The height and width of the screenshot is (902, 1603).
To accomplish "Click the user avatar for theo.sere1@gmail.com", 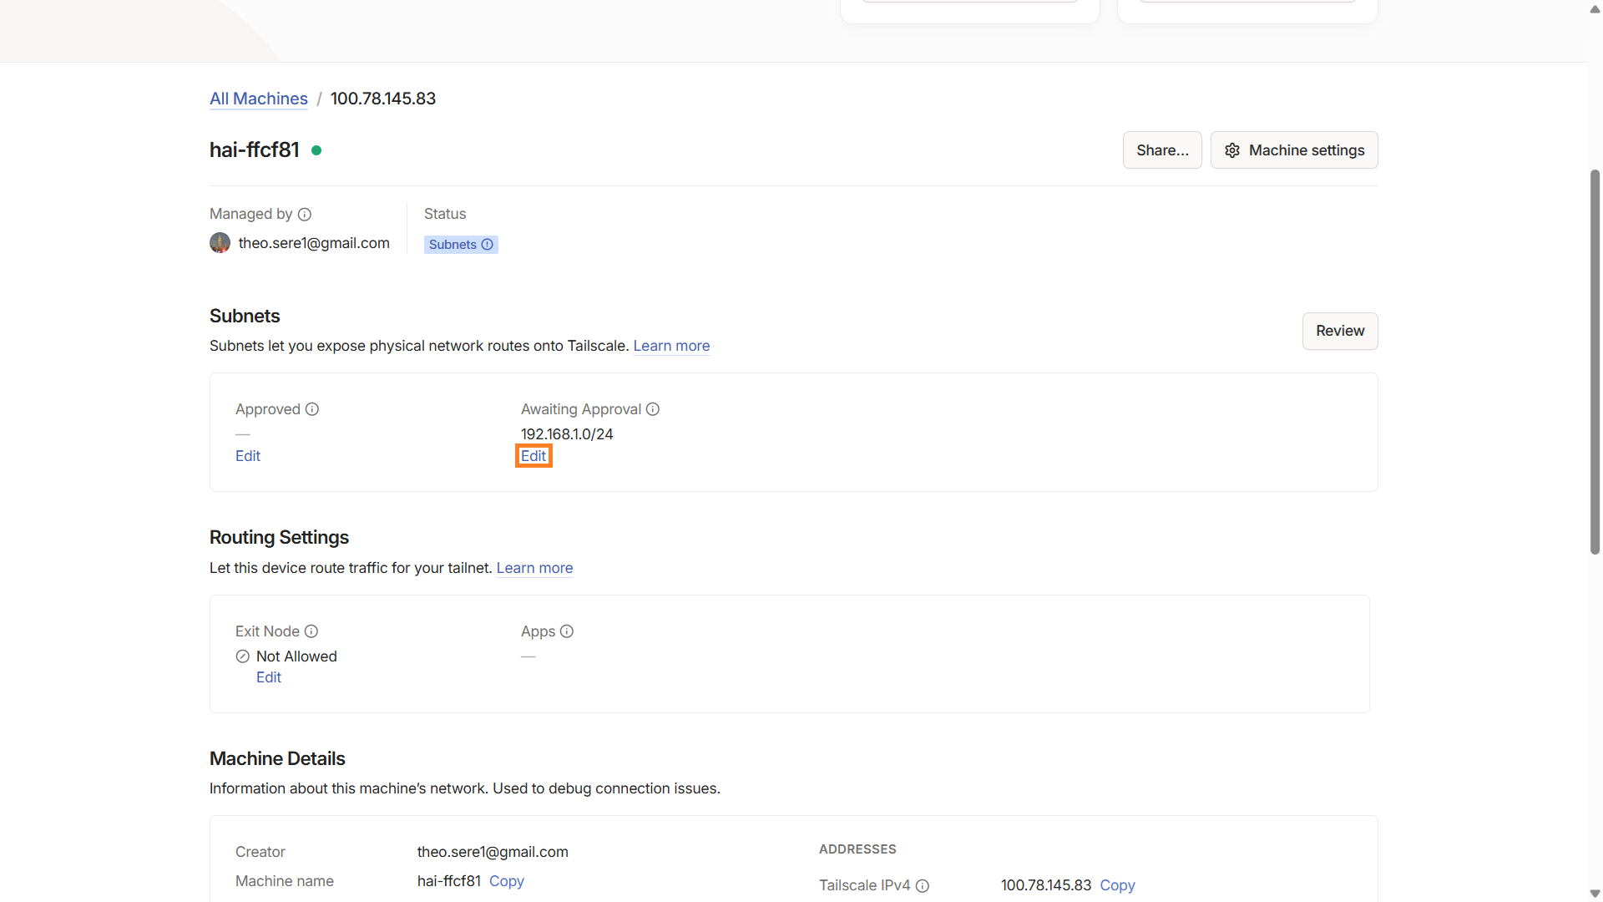I will (220, 243).
